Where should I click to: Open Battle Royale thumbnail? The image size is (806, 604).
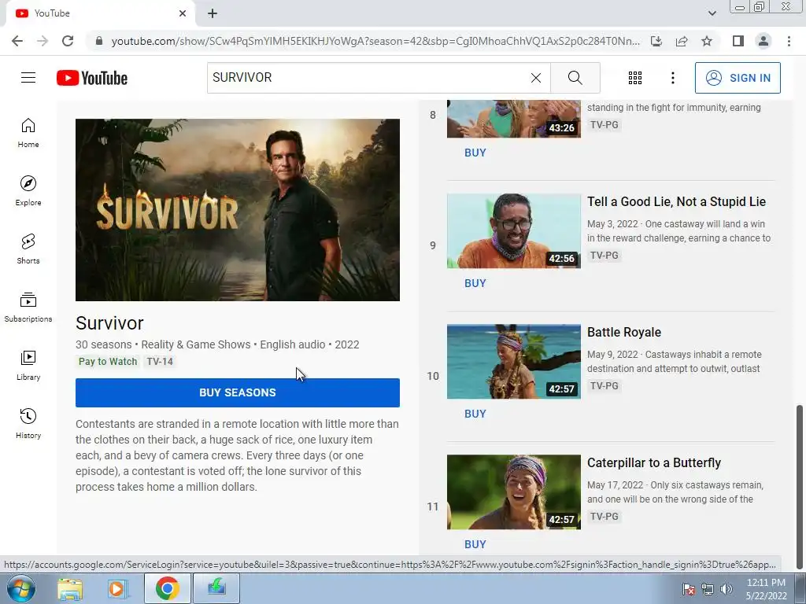[513, 361]
